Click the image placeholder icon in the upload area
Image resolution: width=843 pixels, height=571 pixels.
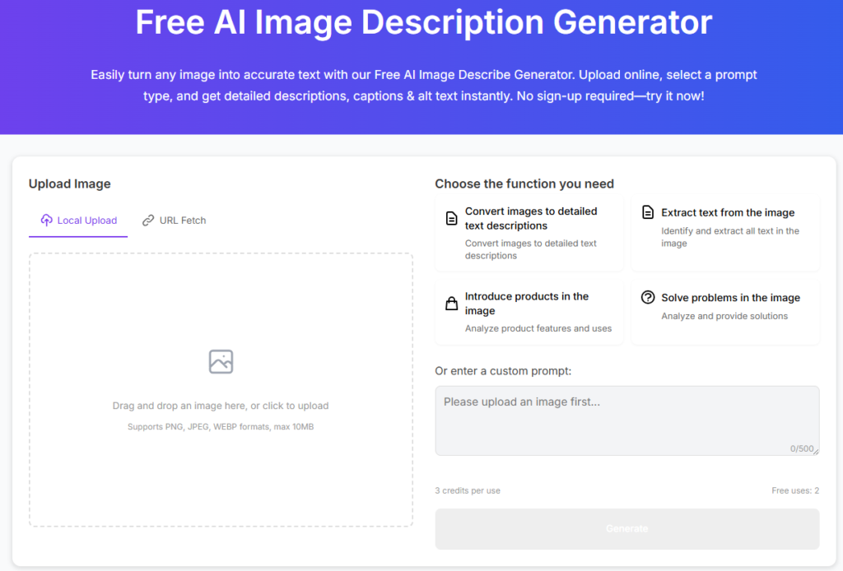221,361
